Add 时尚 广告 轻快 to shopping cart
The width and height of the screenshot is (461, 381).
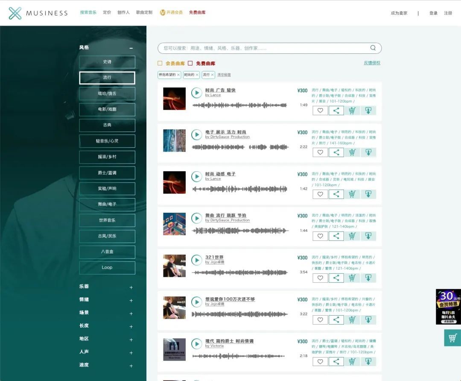(352, 111)
